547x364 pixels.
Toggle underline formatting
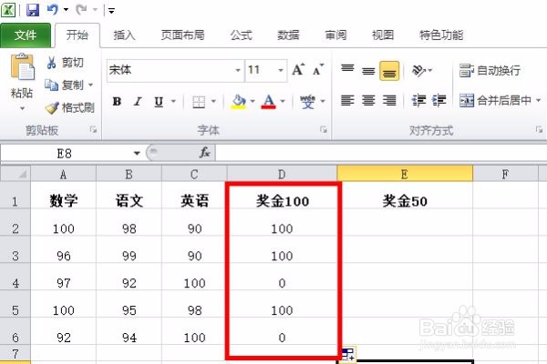159,102
